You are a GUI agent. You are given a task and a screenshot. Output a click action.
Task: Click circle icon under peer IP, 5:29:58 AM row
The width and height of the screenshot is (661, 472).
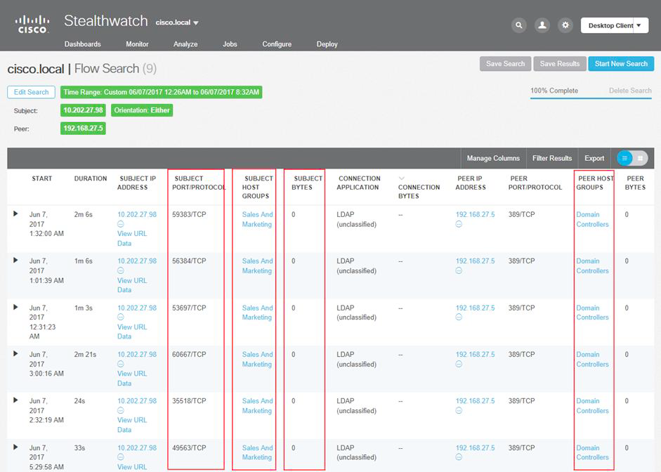(459, 457)
